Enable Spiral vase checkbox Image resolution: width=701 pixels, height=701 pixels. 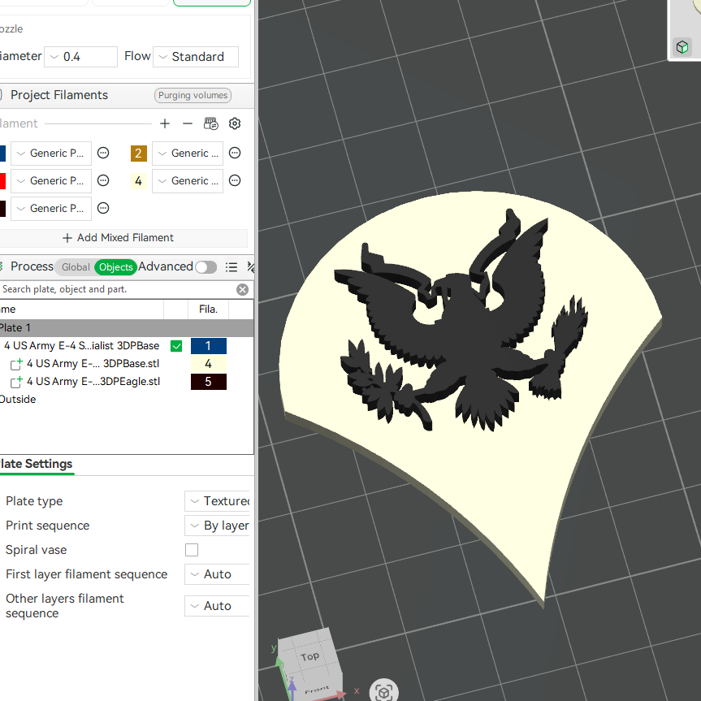click(192, 550)
